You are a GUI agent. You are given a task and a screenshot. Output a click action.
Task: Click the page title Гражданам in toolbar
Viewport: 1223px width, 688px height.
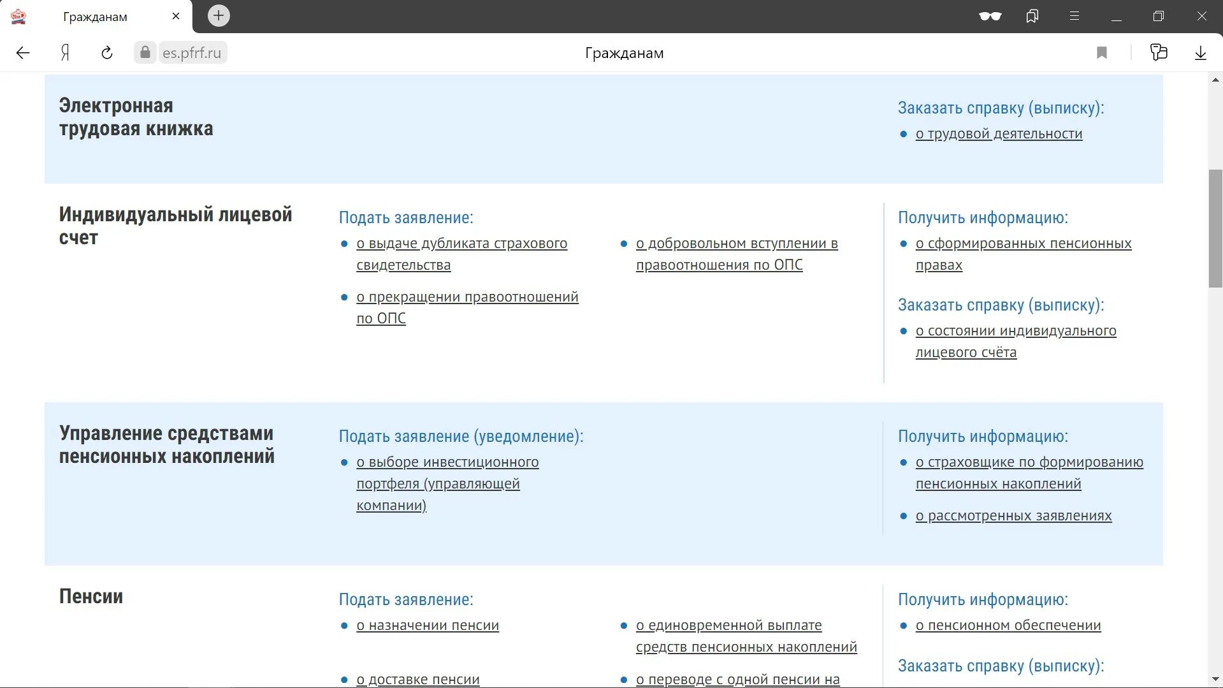pos(624,53)
